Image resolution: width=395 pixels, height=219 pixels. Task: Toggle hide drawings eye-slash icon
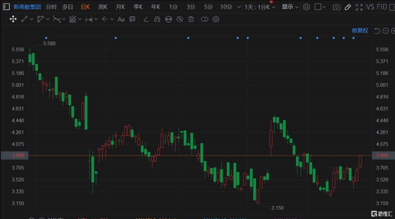(x=180, y=19)
